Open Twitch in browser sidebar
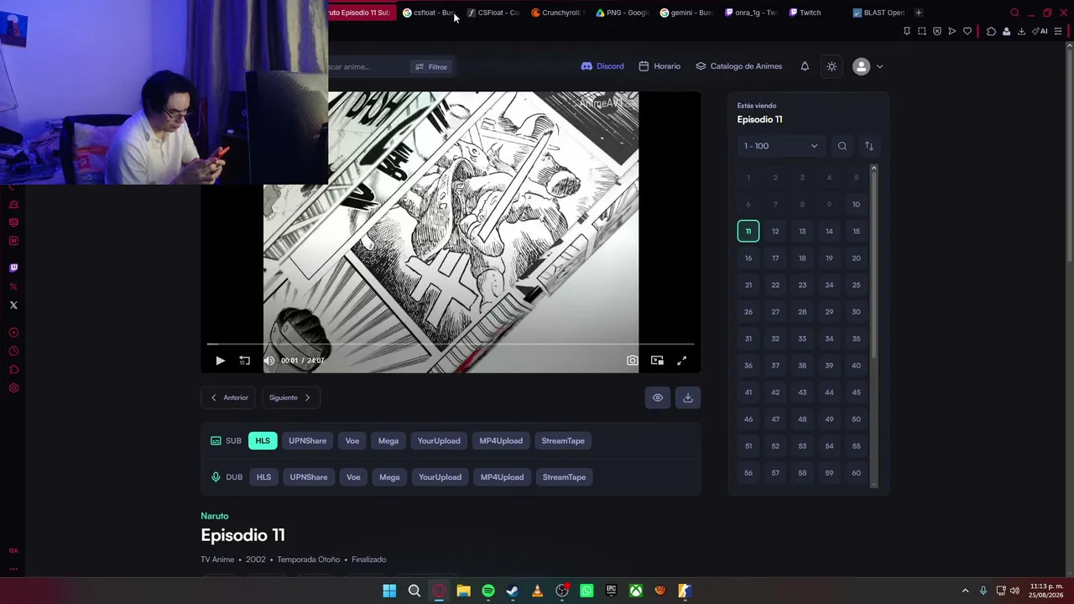The image size is (1074, 604). point(13,268)
